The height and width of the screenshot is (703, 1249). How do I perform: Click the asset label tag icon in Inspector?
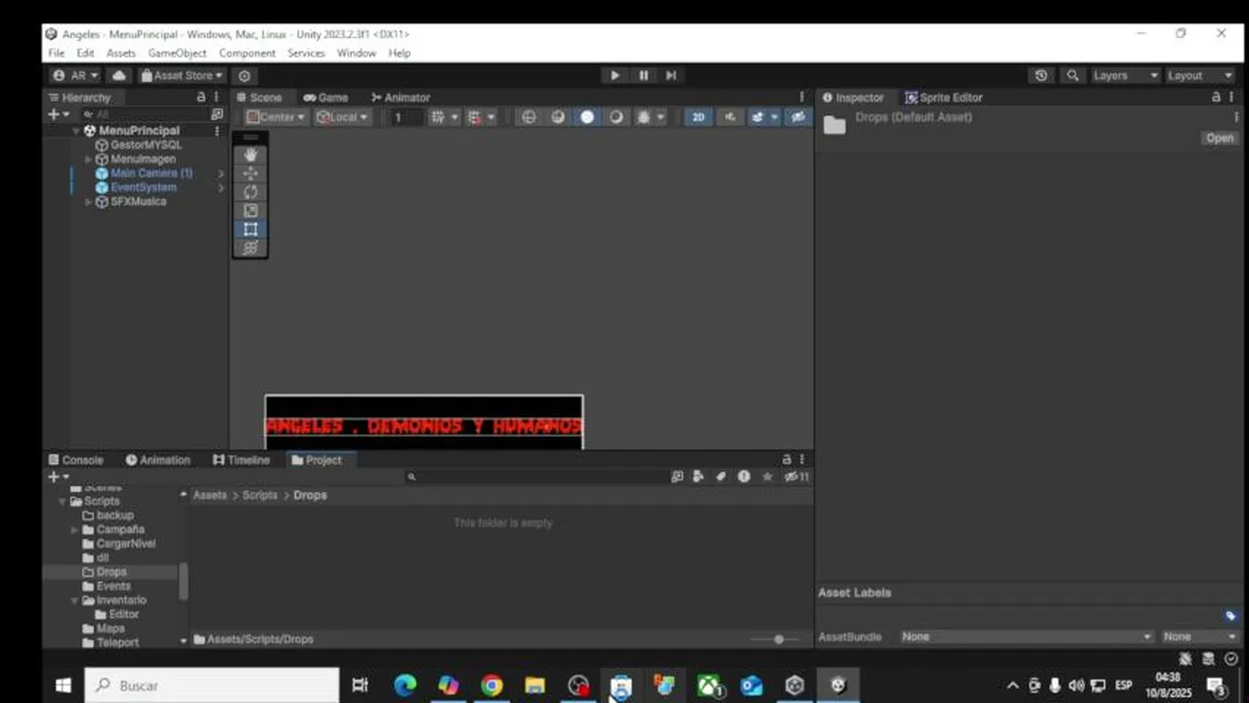pyautogui.click(x=1230, y=616)
